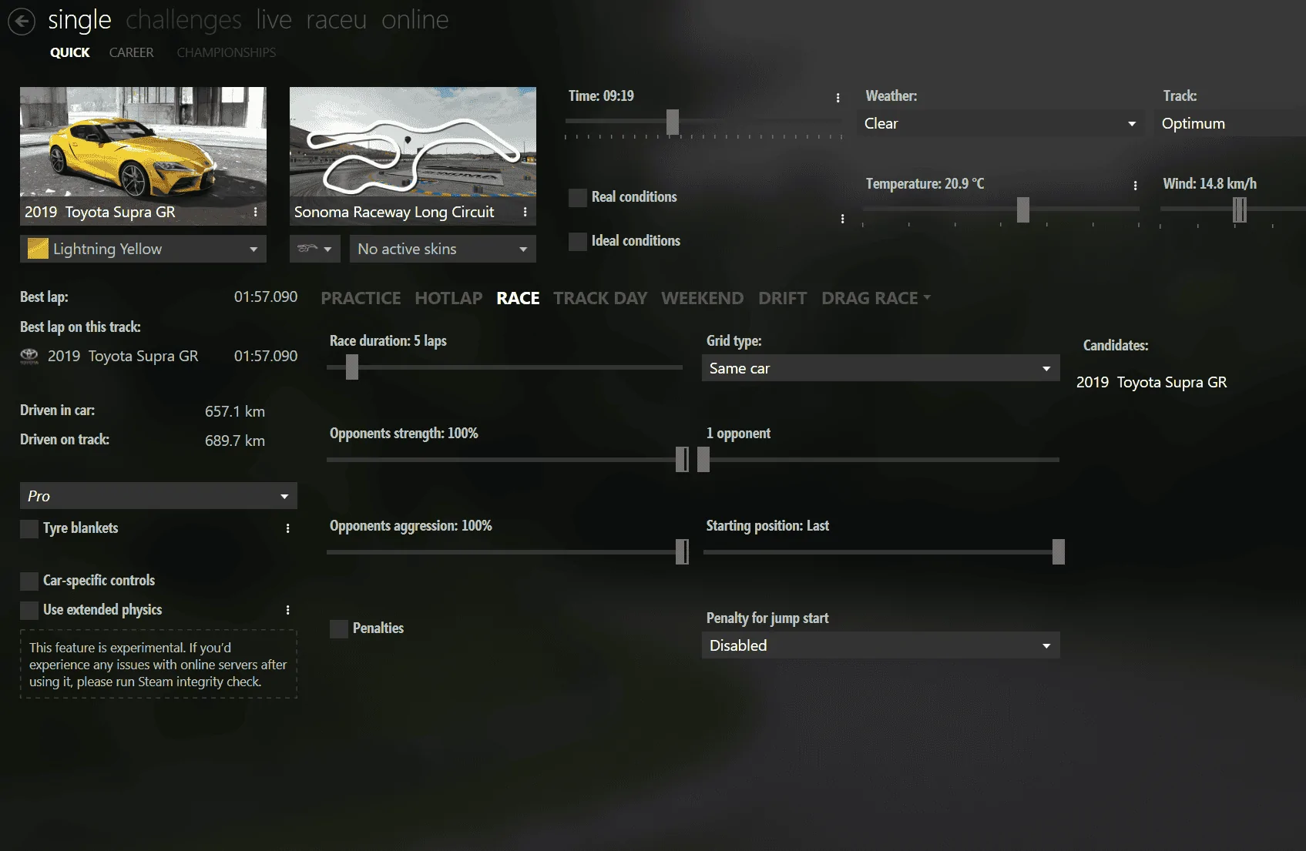Click the experimental feature notice text
This screenshot has height=851, width=1306.
coord(158,665)
